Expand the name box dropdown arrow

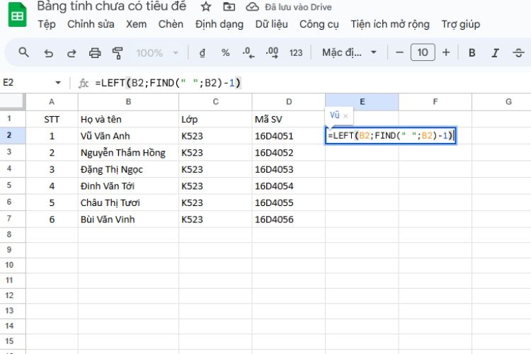coord(58,83)
